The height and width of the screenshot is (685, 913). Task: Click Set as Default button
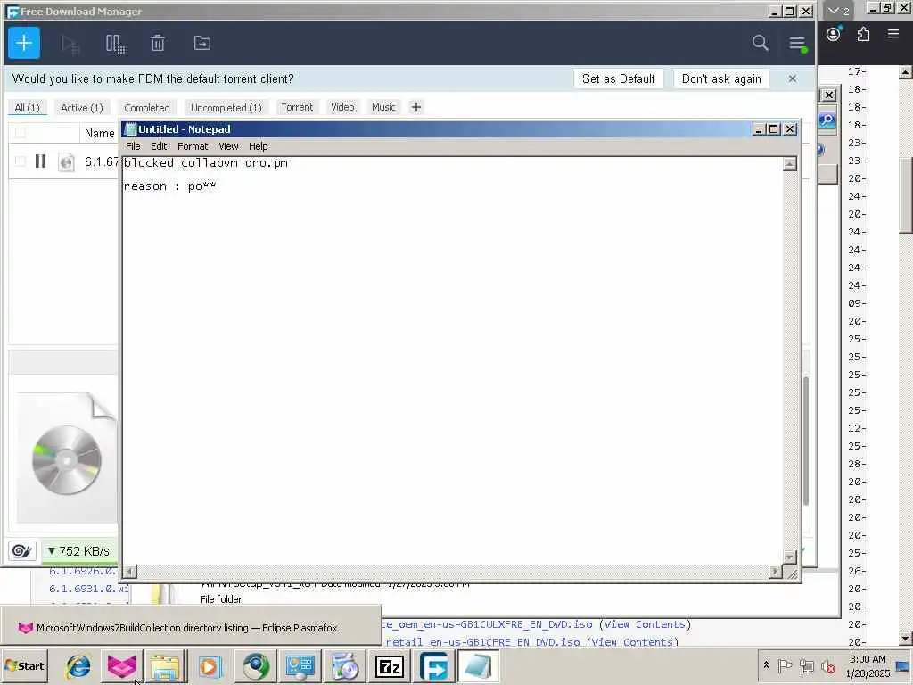(x=619, y=78)
